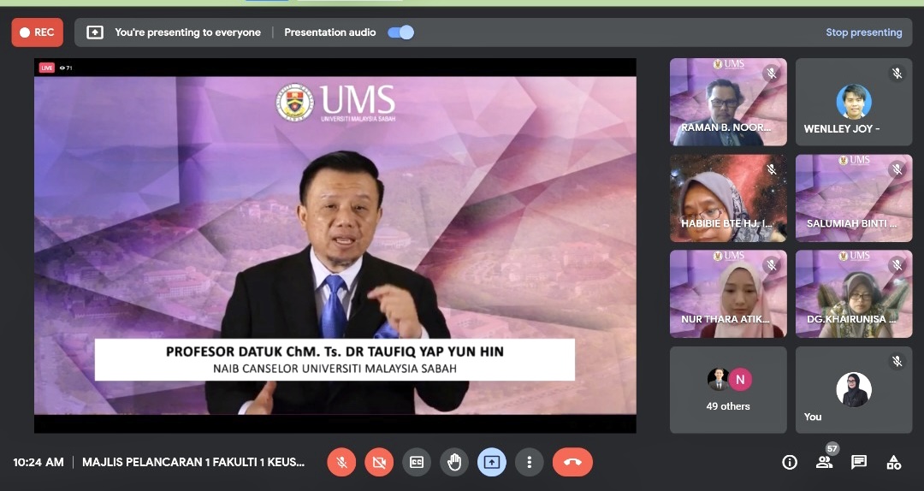Screen dimensions: 924x491
Task: Toggle closed captions button
Action: tap(417, 462)
